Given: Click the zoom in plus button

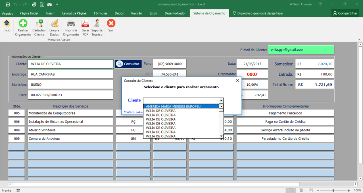Looking at the screenshot, I should click(x=348, y=191).
